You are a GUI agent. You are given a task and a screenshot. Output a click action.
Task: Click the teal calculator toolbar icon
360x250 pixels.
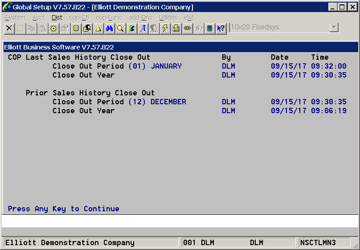(x=209, y=29)
